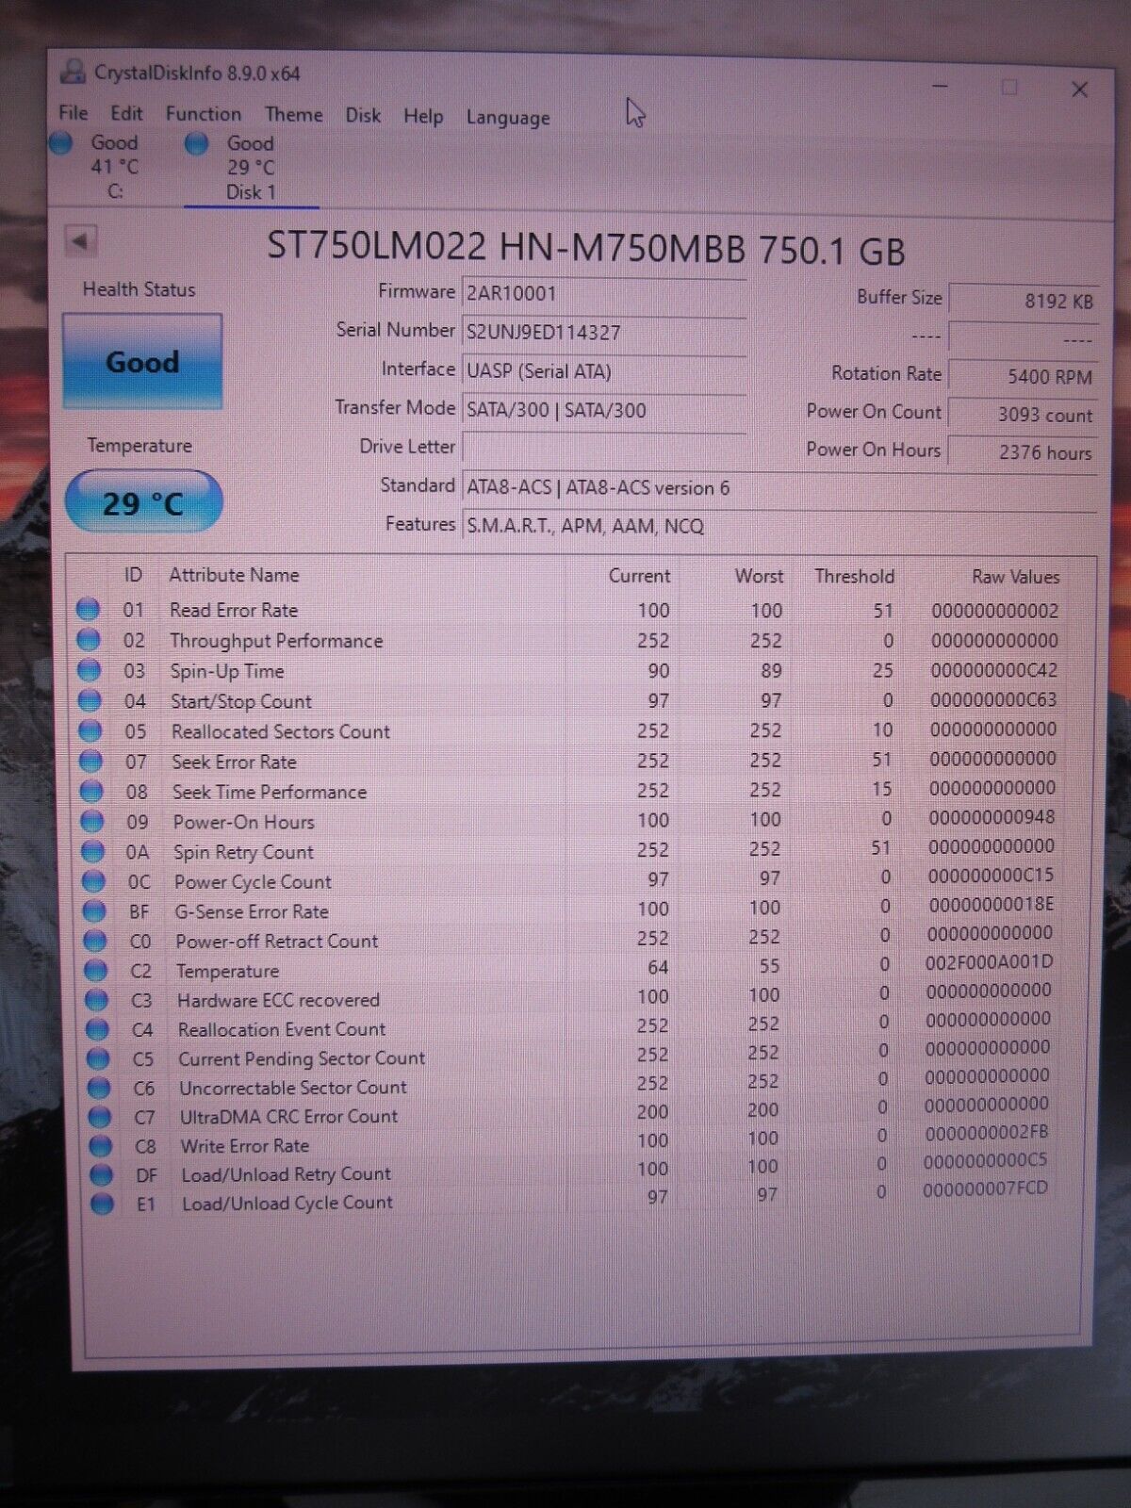Click status orb for Seek Time Performance

click(x=91, y=792)
